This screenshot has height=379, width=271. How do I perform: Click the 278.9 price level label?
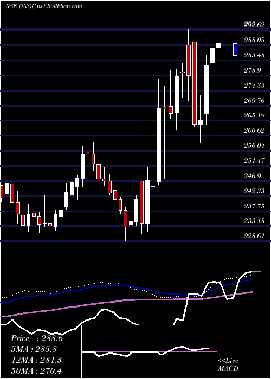(x=253, y=70)
